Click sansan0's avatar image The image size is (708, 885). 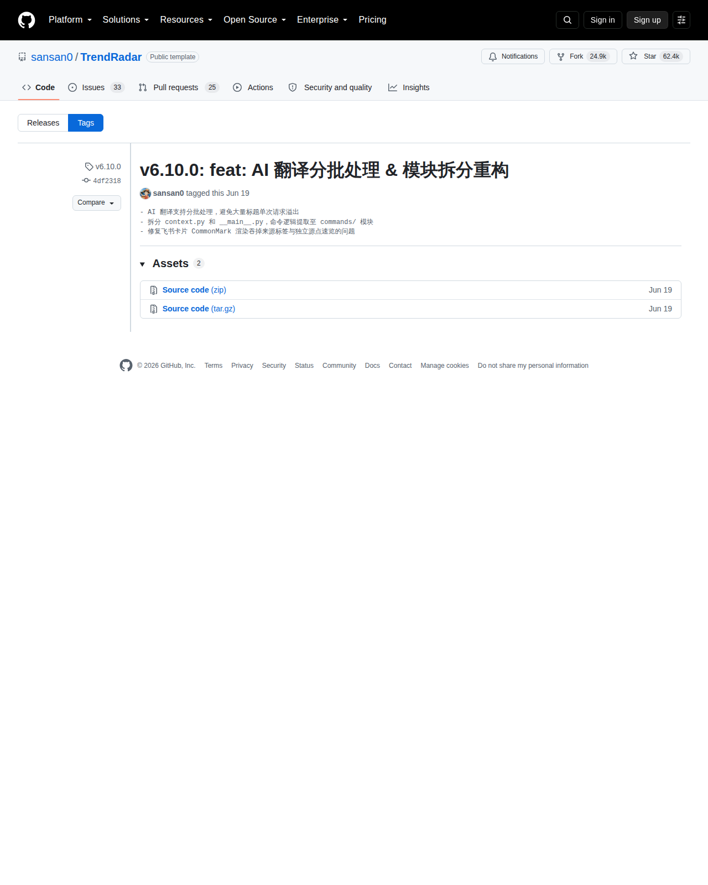point(145,193)
